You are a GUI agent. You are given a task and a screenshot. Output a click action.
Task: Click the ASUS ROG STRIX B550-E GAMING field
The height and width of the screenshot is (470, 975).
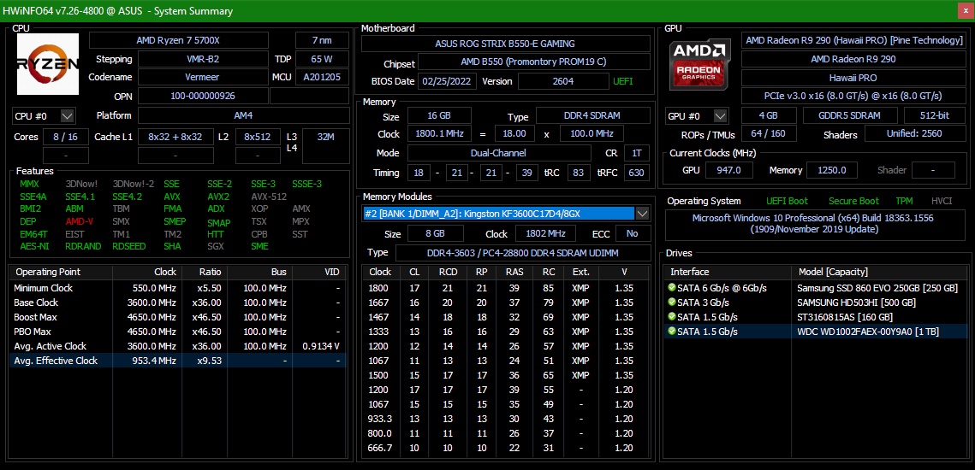tap(506, 44)
